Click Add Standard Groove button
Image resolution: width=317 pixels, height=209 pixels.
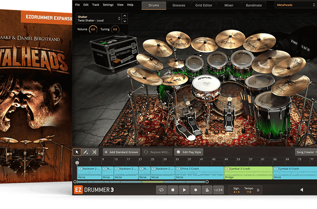121,152
